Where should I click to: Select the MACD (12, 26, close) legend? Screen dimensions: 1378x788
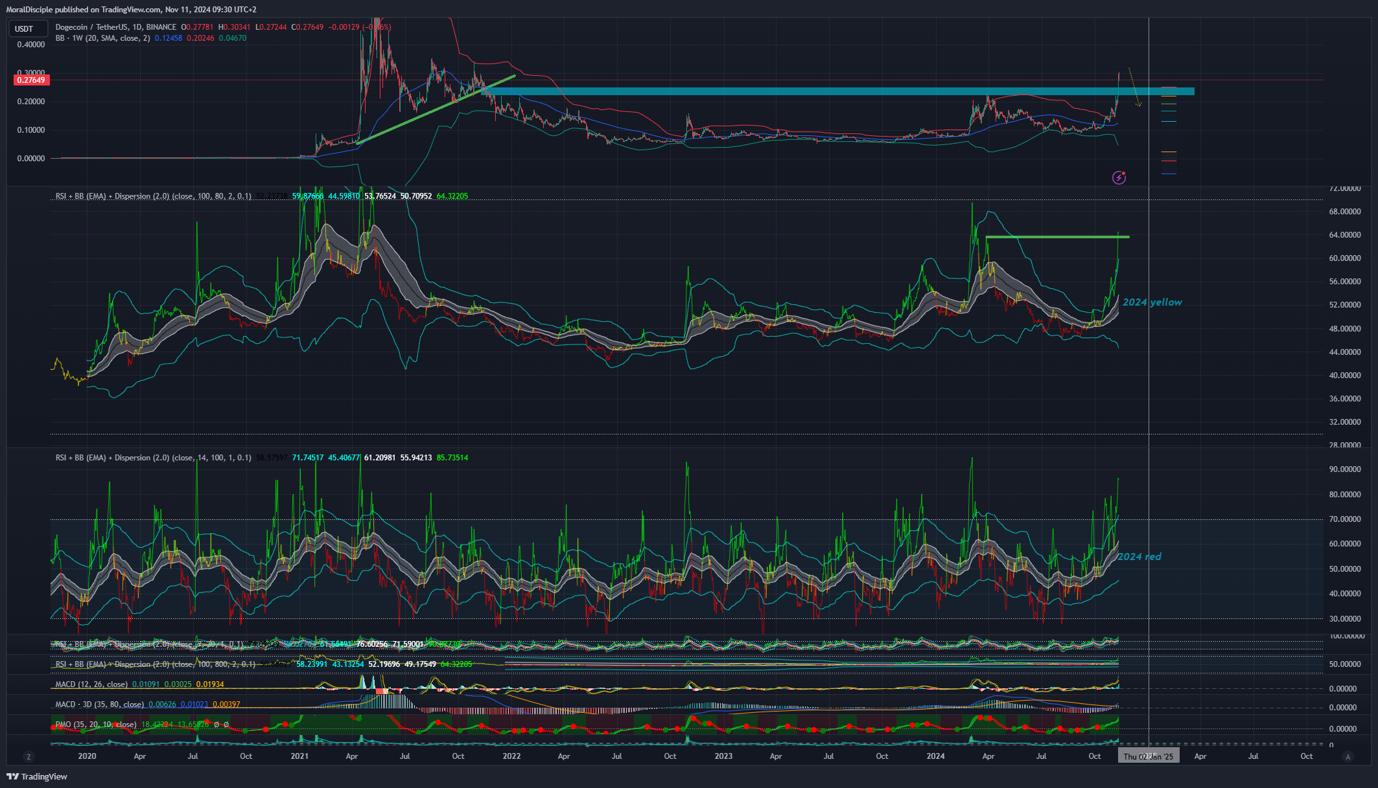(x=91, y=684)
